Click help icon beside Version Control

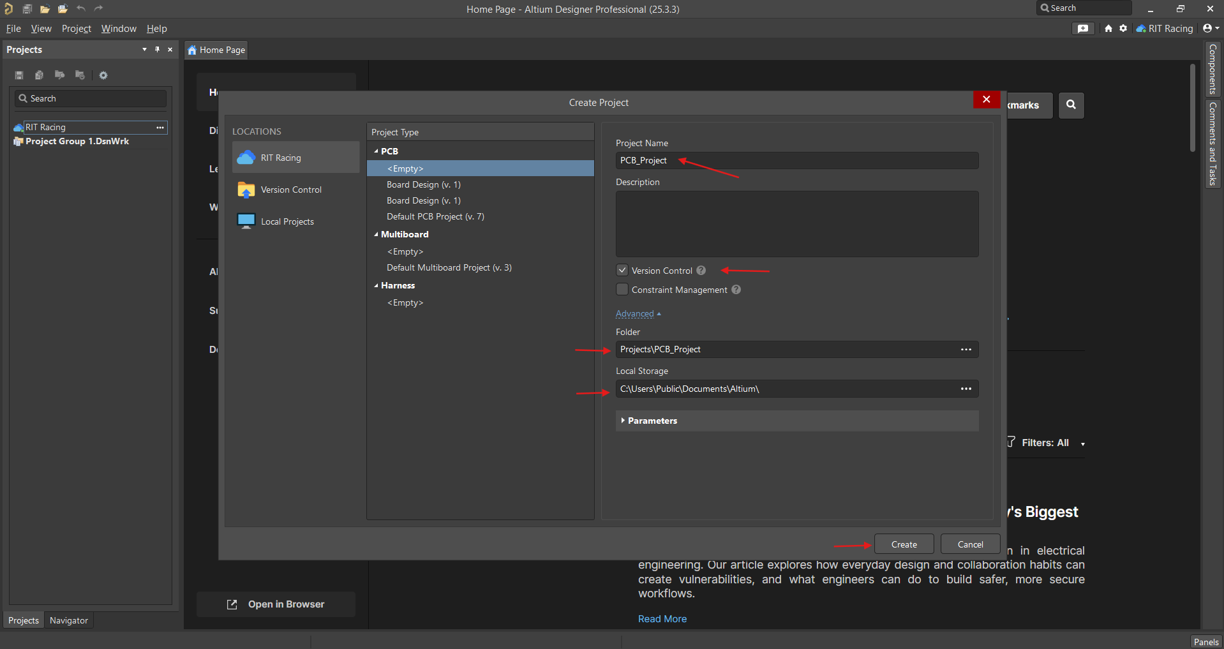[x=701, y=271]
